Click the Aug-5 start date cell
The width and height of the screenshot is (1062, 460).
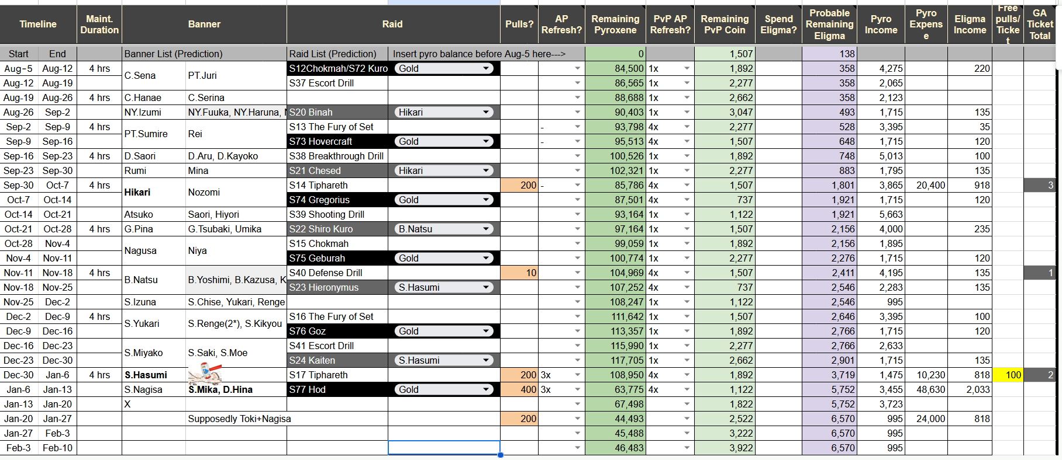(x=19, y=68)
